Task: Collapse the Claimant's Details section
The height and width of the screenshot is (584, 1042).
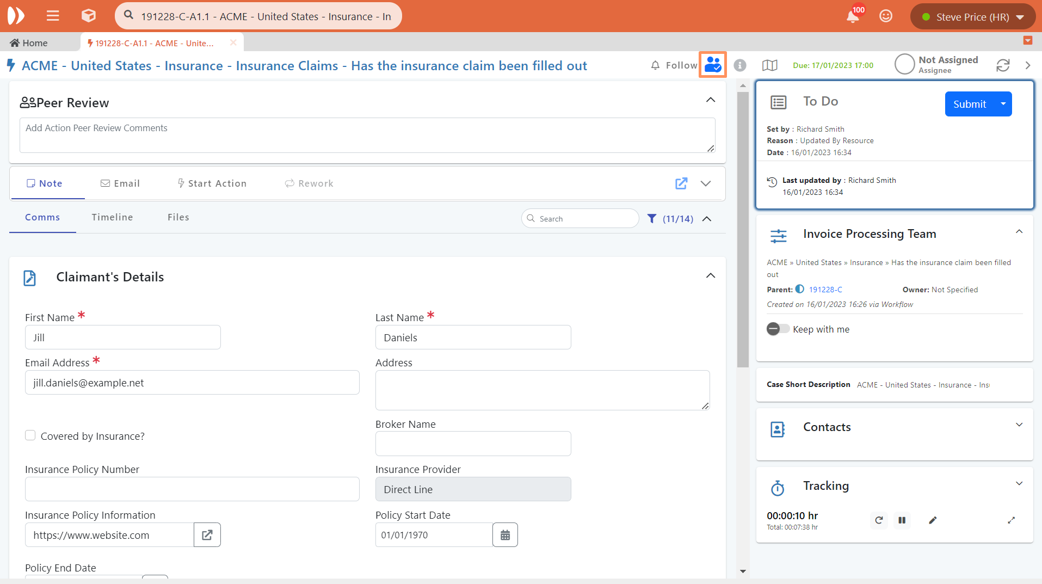Action: point(710,276)
